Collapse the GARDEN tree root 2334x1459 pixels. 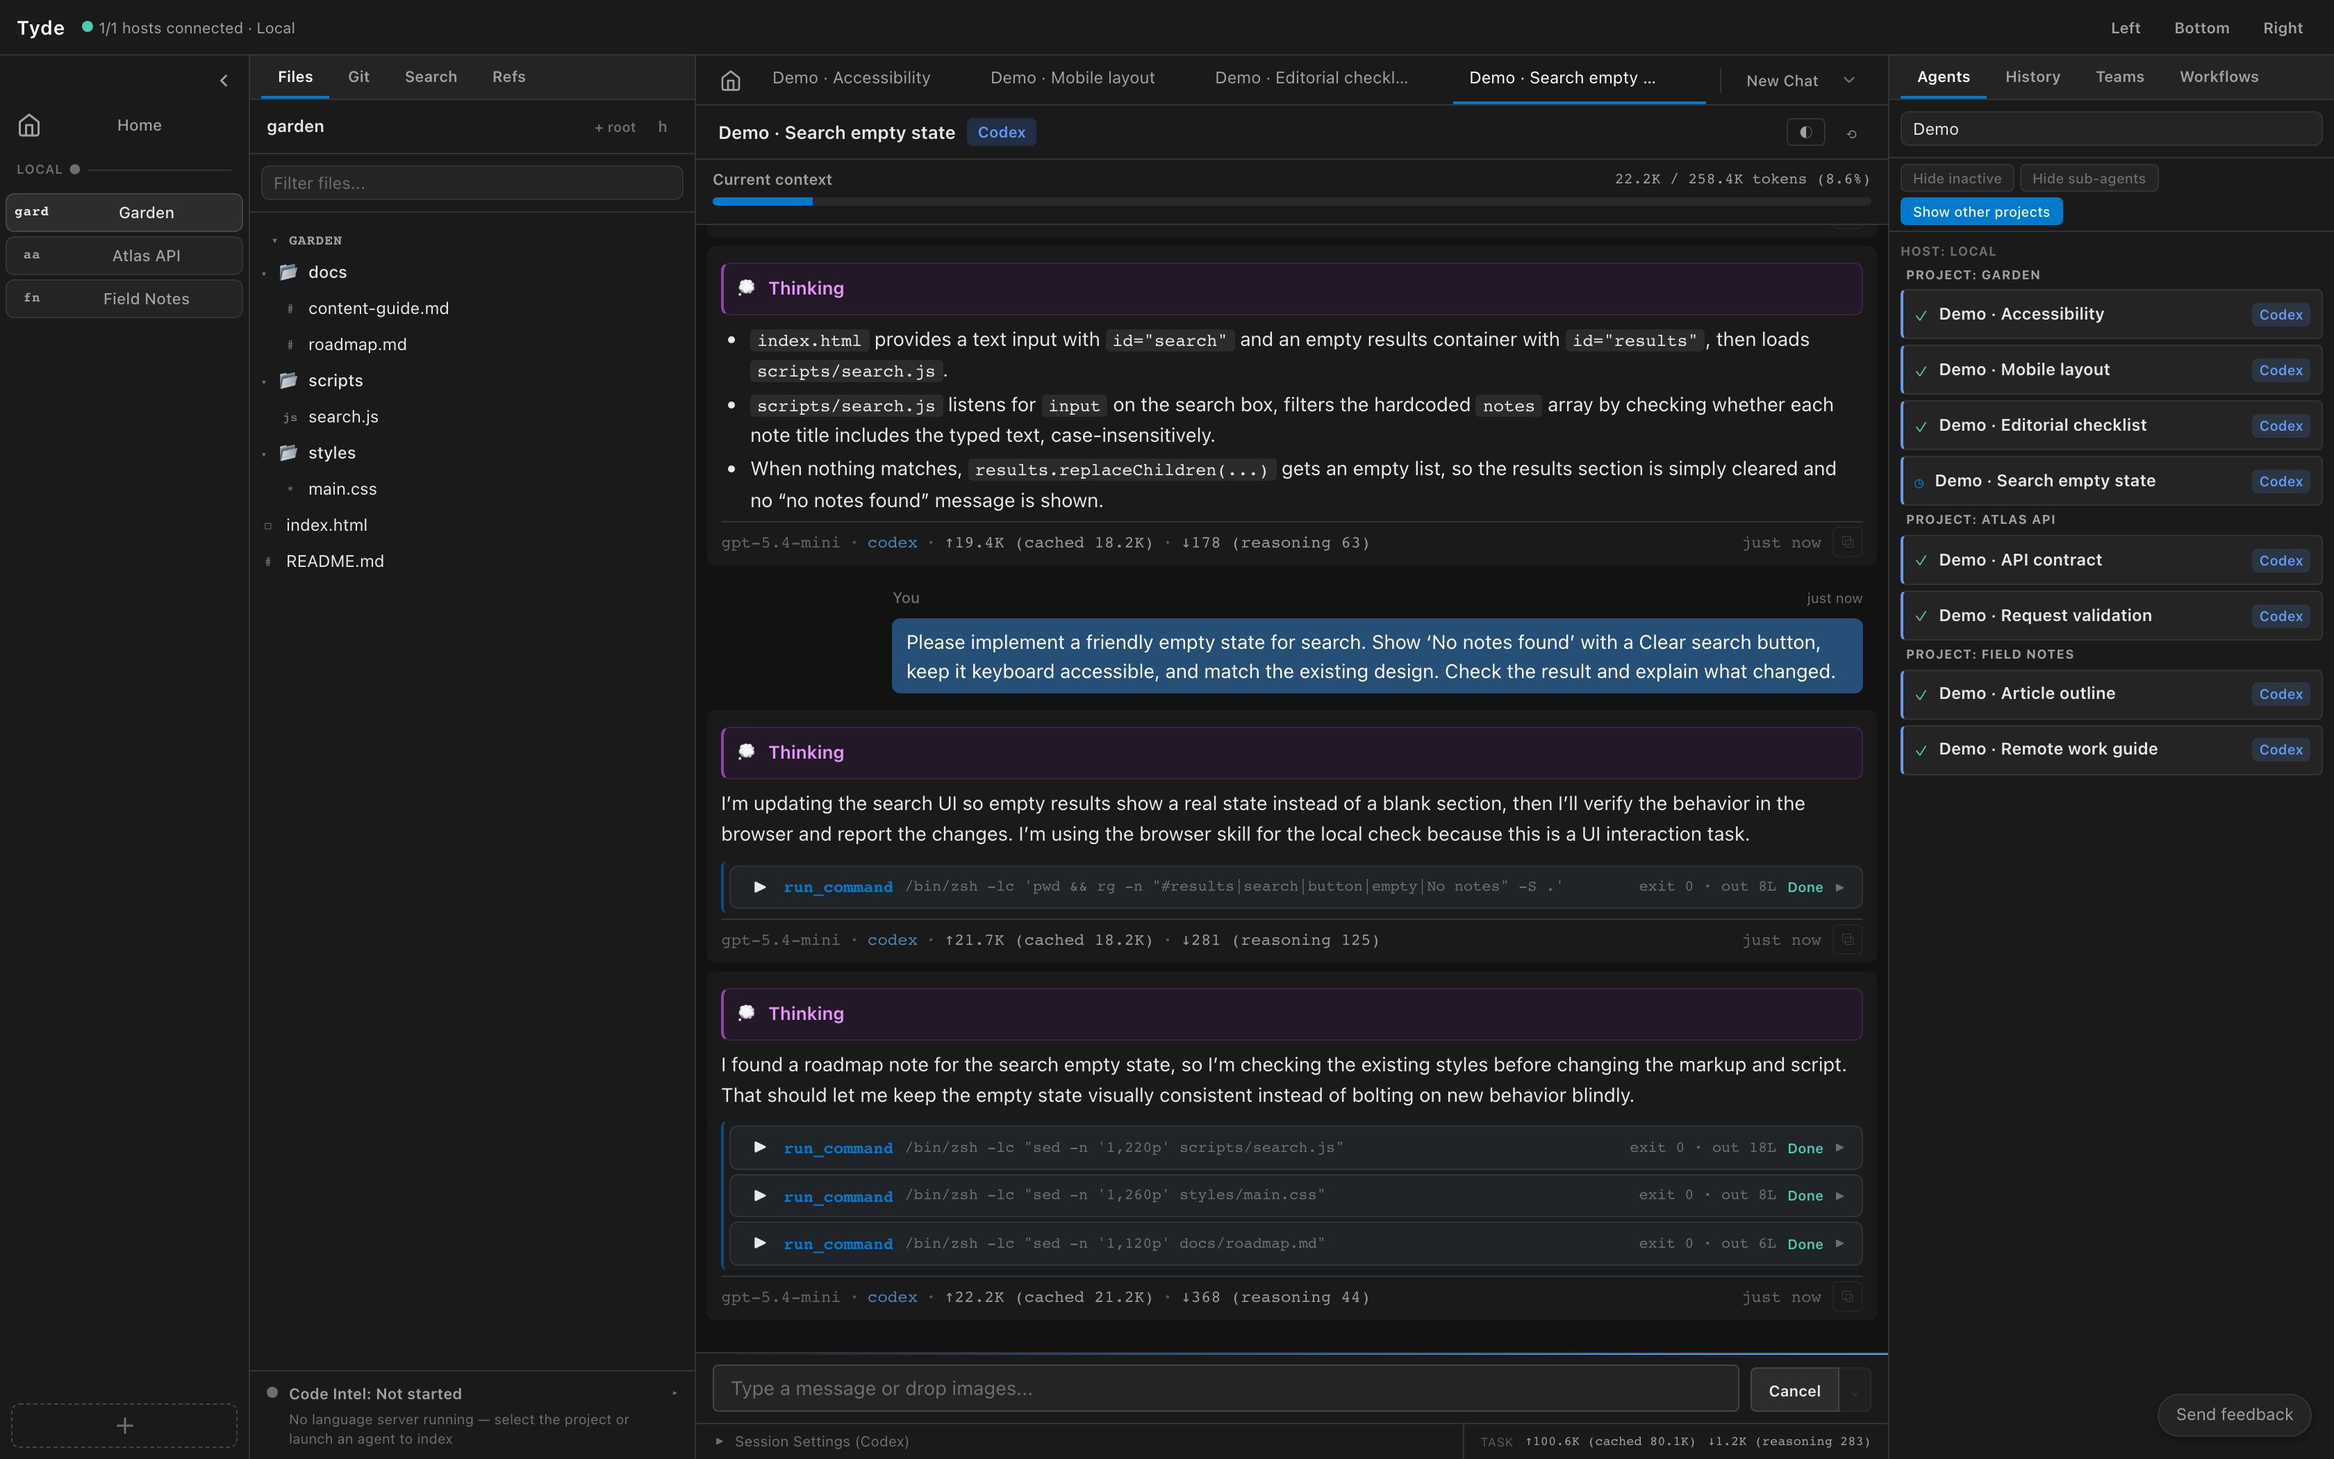coord(275,240)
